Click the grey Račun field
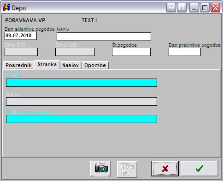This screenshot has width=223, height=181. (82, 102)
